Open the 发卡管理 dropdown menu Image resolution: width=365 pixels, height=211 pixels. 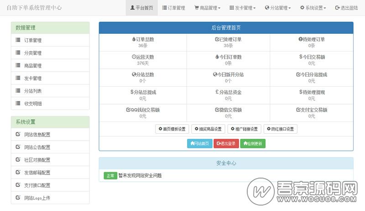point(242,8)
